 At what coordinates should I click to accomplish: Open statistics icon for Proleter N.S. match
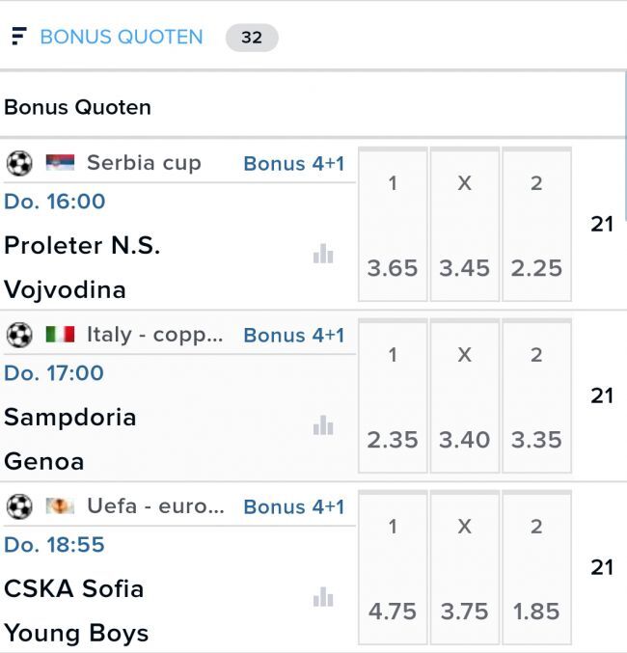(x=322, y=254)
